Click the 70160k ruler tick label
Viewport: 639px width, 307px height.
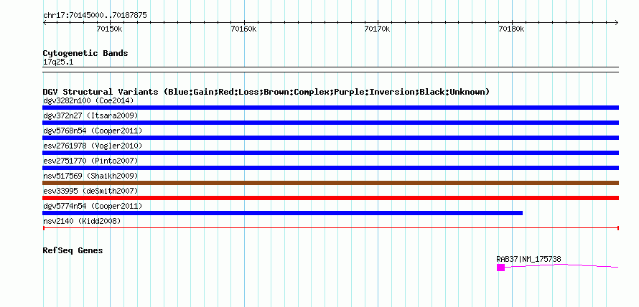(243, 29)
